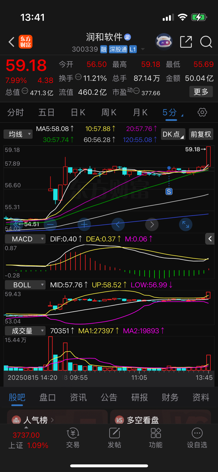The height and width of the screenshot is (472, 218).
Task: Tap the 深股通 badge
Action: click(118, 49)
